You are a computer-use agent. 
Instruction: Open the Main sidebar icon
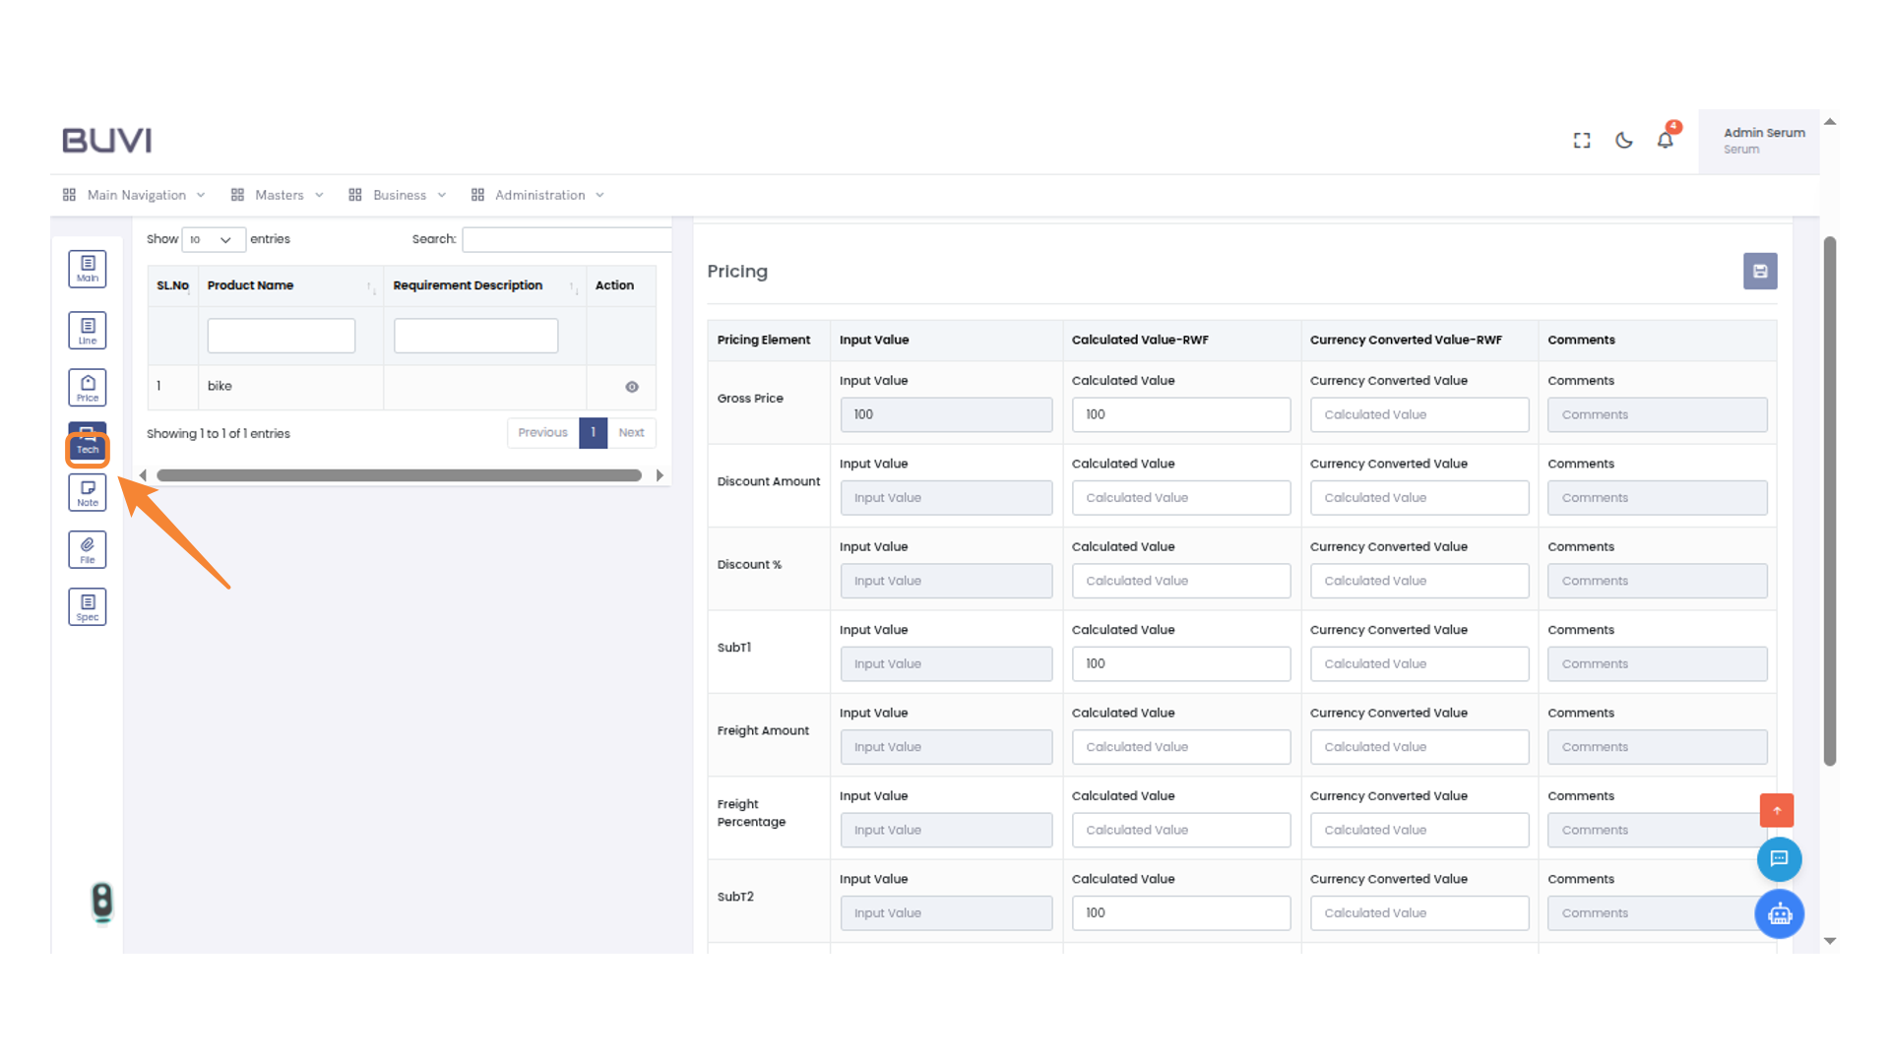(x=88, y=268)
